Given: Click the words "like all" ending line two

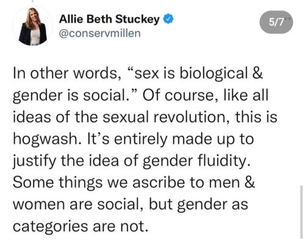Looking at the screenshot, I should pos(246,96).
